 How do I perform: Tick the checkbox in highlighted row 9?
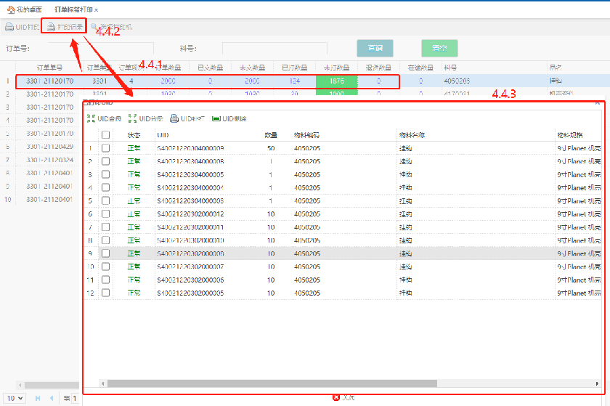coord(106,253)
